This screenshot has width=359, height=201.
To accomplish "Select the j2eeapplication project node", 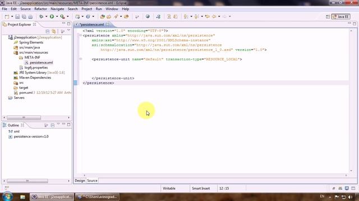I will [35, 37].
